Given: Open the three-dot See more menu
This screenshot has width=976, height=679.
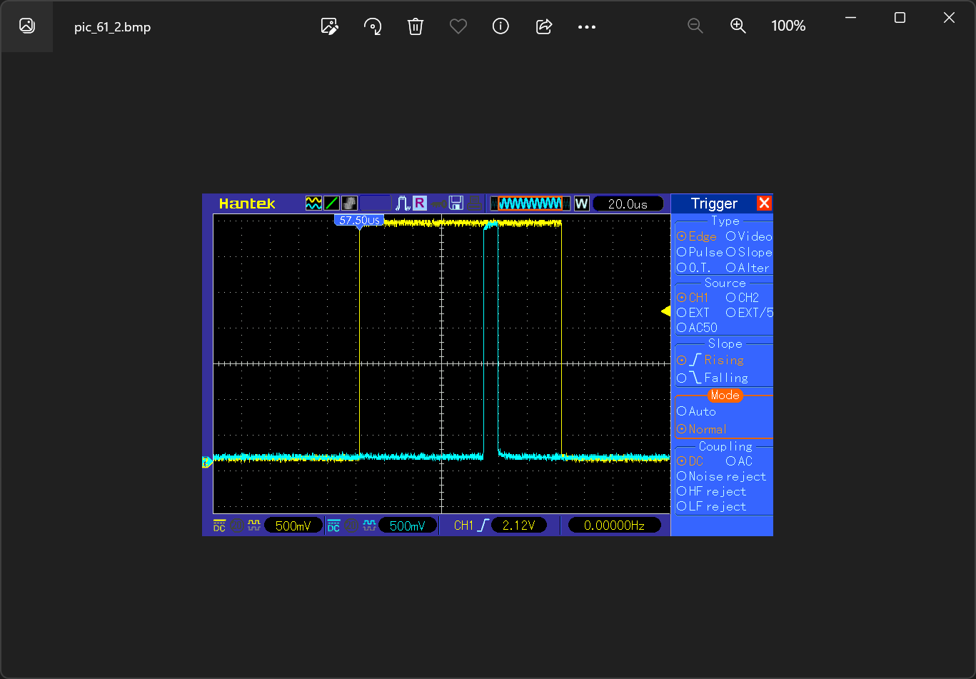Looking at the screenshot, I should pos(587,26).
